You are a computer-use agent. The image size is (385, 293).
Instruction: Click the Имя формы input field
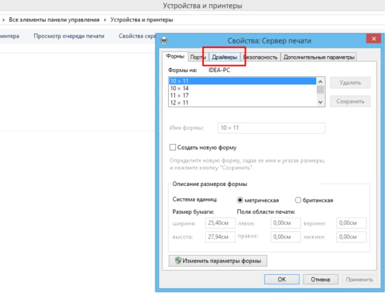point(271,128)
